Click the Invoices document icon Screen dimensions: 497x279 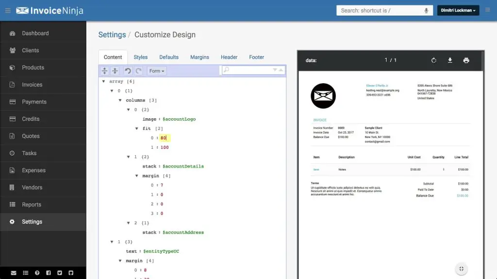pos(12,84)
